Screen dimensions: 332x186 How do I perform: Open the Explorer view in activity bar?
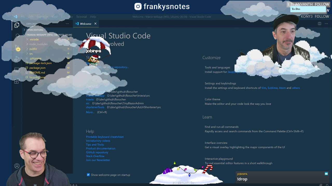17,25
